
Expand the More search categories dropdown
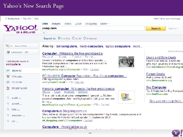[x=104, y=24]
